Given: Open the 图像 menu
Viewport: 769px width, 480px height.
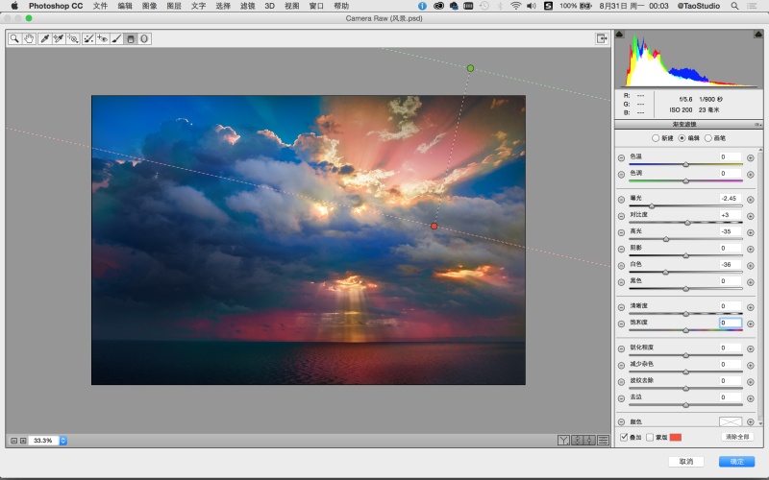Looking at the screenshot, I should (149, 6).
